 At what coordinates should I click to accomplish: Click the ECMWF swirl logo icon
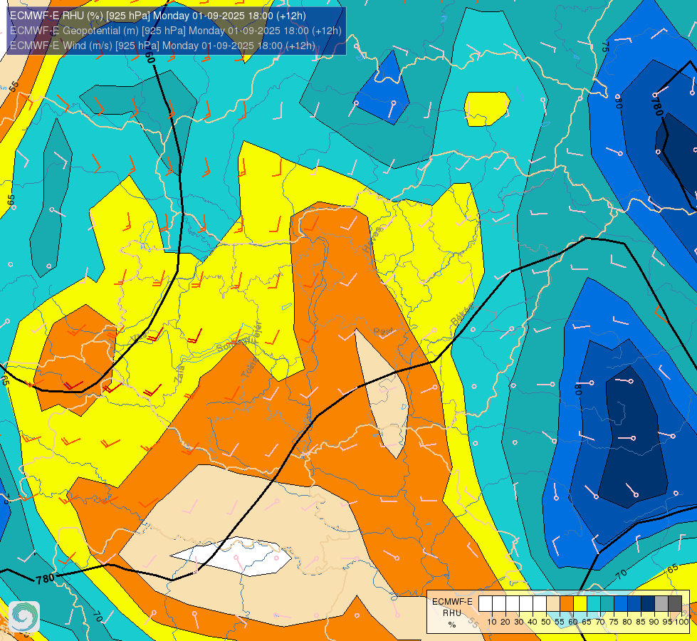click(24, 616)
